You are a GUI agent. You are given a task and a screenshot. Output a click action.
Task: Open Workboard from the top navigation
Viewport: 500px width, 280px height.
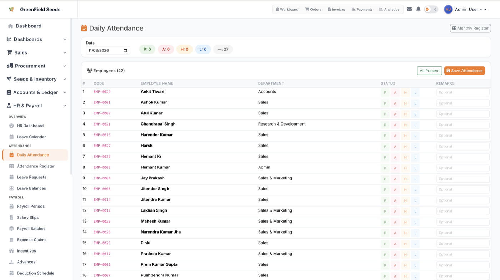coord(287,9)
